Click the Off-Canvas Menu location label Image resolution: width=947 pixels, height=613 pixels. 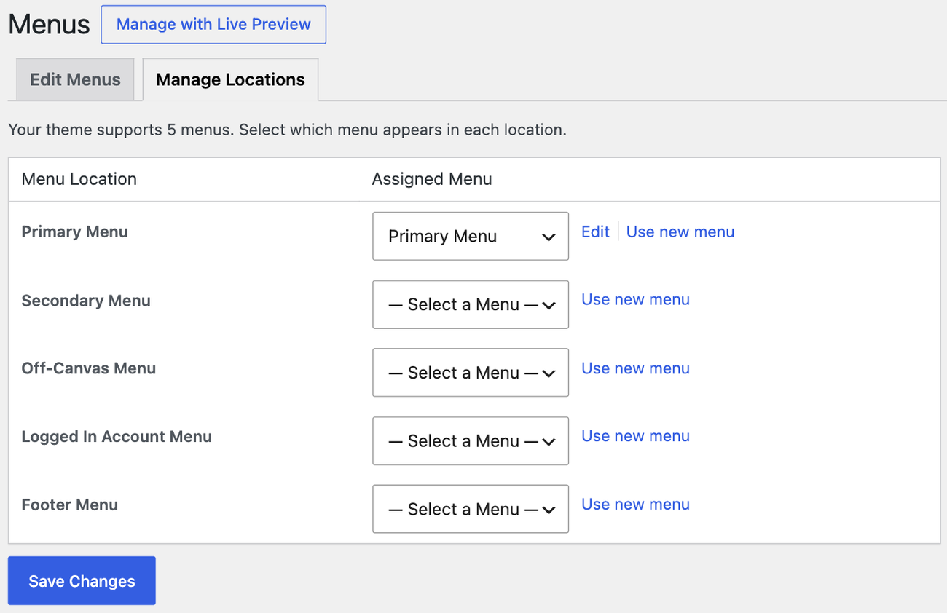89,368
